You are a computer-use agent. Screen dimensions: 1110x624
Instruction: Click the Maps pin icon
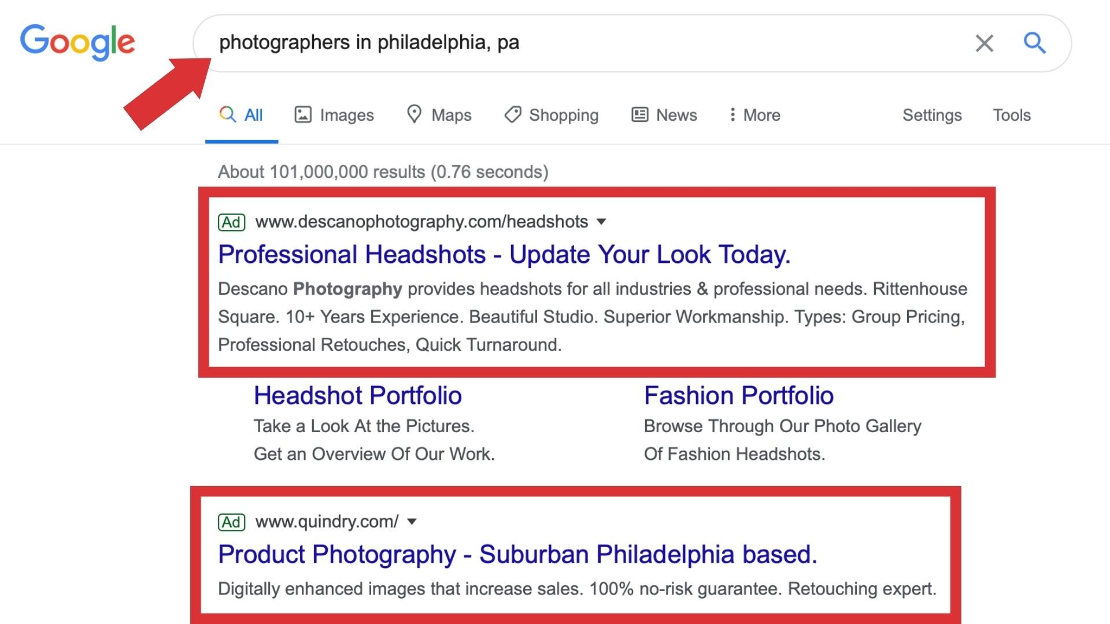click(x=414, y=114)
